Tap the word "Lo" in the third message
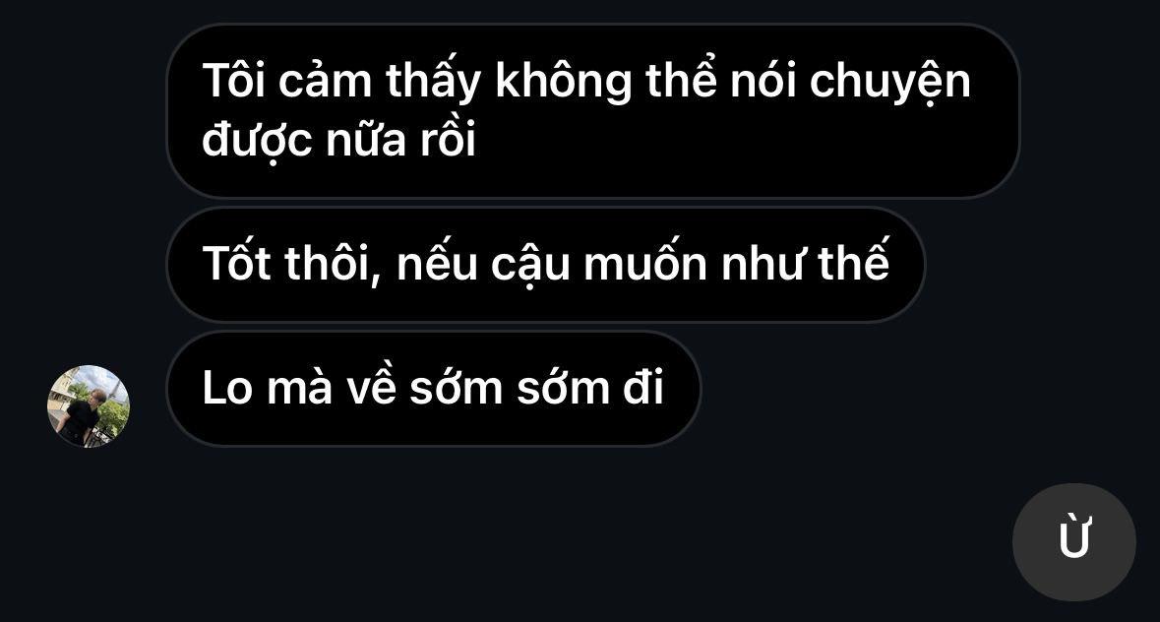The height and width of the screenshot is (622, 1160). point(228,388)
